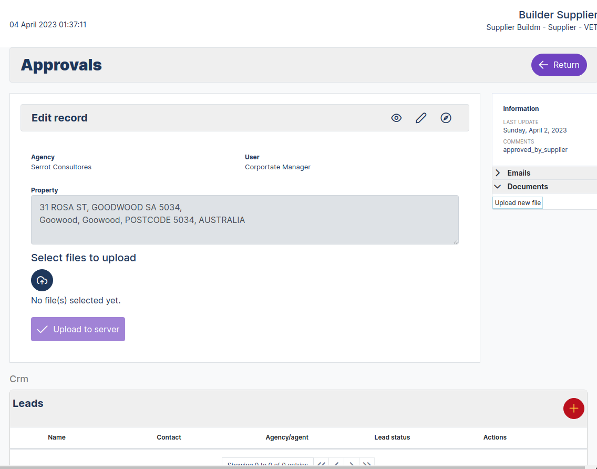Collapse the Documents section

[527, 187]
